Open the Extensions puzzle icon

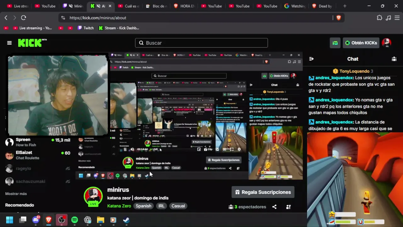coord(379,18)
